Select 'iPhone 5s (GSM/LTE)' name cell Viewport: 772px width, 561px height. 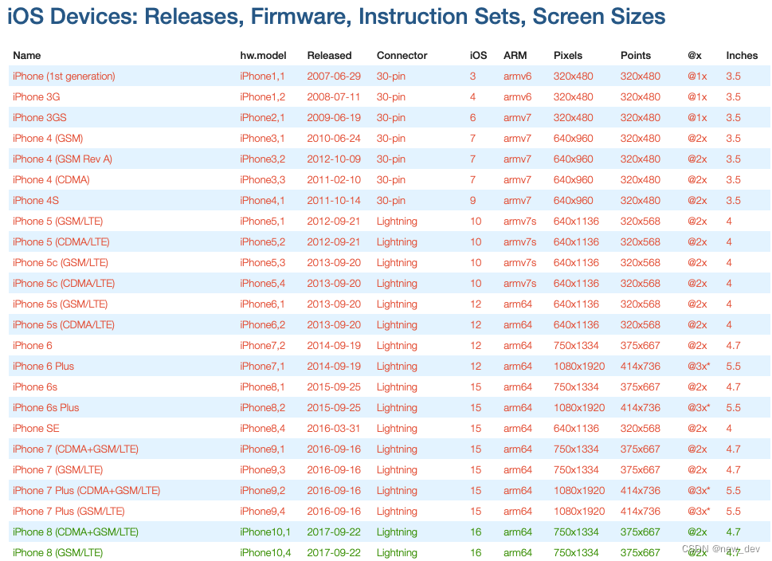coord(60,304)
